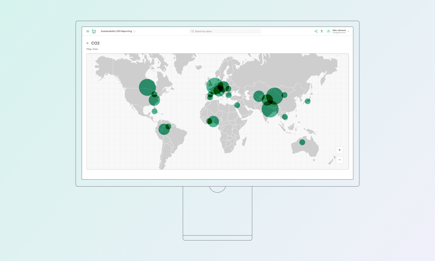Click the Alex Johnson name text
Screen dimensions: 435x261
[339, 30]
